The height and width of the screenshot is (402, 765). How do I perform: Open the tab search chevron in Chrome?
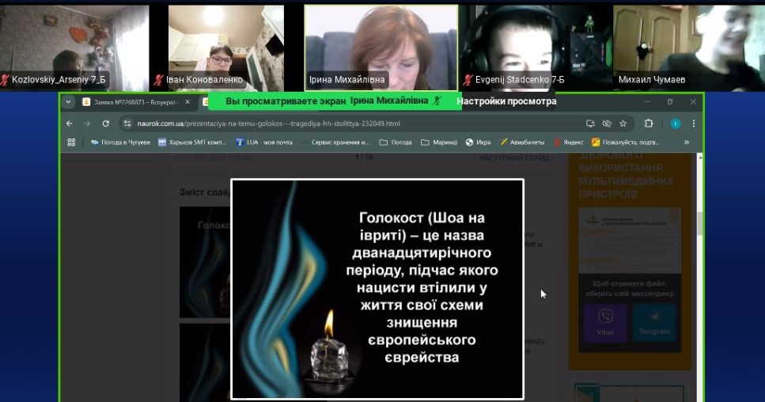68,102
